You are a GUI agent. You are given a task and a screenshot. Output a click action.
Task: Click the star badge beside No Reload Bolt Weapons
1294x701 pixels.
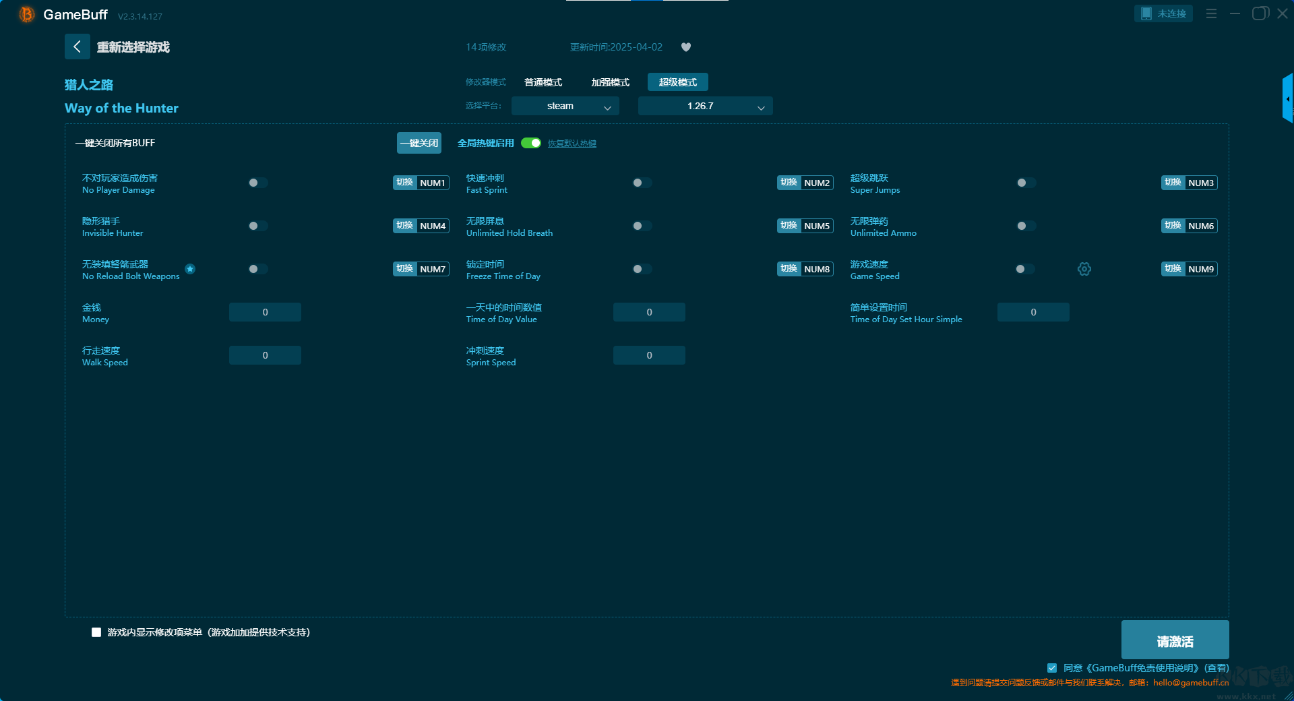(x=190, y=269)
